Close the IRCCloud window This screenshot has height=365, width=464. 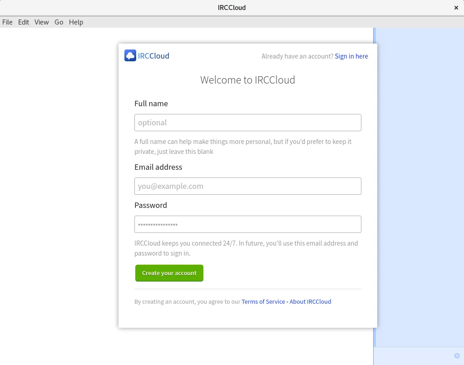[456, 8]
